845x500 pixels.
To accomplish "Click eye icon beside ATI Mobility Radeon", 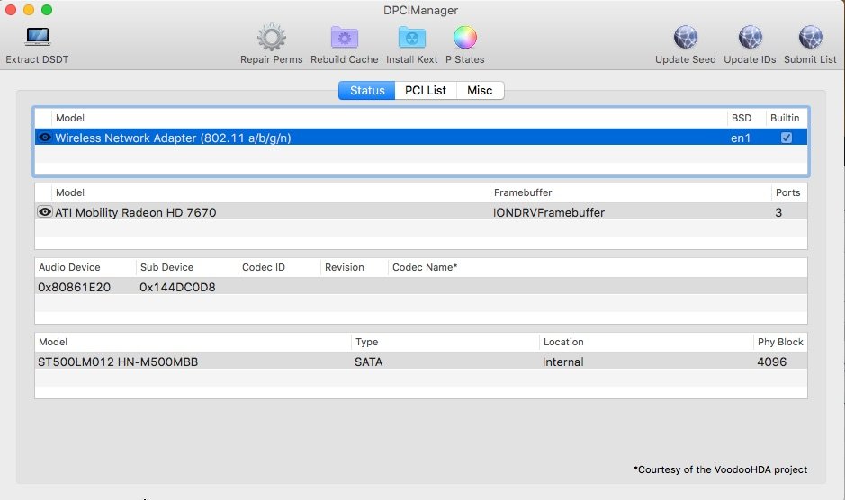I will [45, 211].
